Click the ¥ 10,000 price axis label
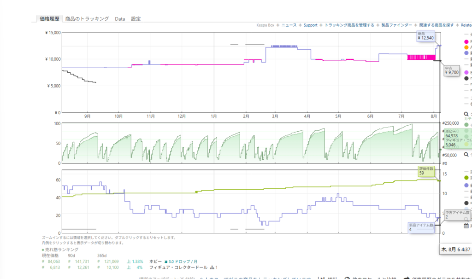 pyautogui.click(x=53, y=59)
